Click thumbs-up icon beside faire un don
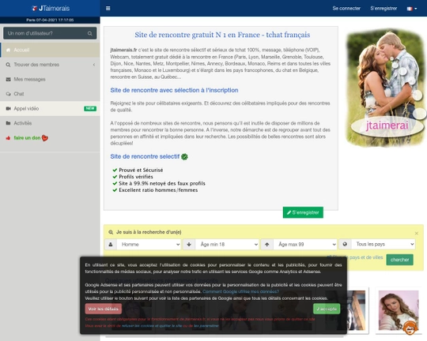The height and width of the screenshot is (341, 427). [8, 138]
